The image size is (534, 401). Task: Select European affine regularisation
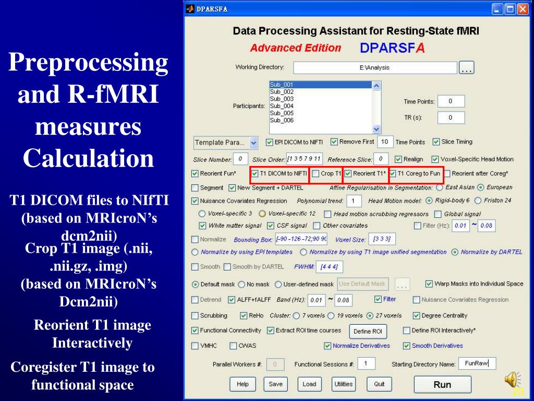(480, 187)
